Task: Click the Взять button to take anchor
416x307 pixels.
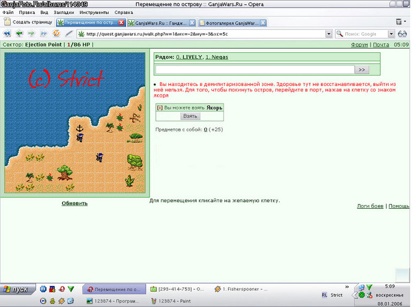Action: point(190,116)
